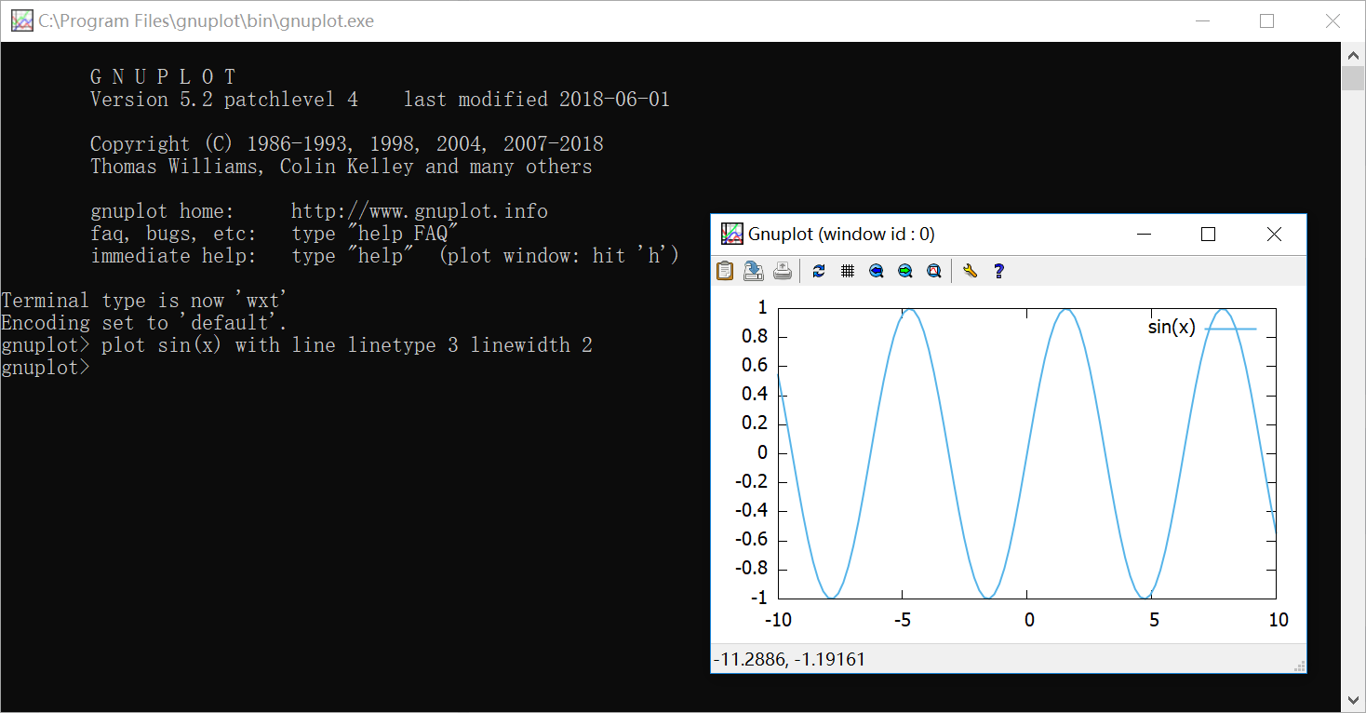1366x713 pixels.
Task: Close the Gnuplot plot window
Action: [1274, 235]
